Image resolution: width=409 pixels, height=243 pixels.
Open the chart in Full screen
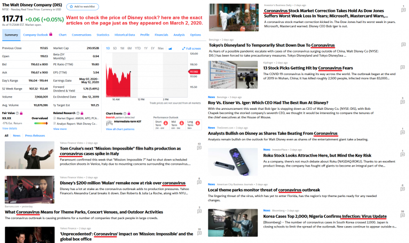pyautogui.click(x=191, y=49)
